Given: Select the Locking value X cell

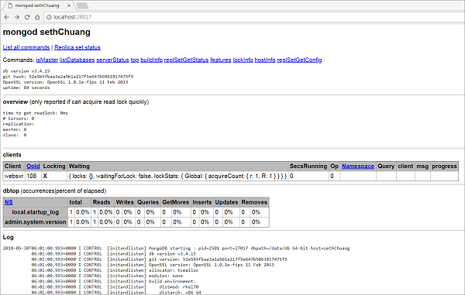Looking at the screenshot, I should pos(54,176).
